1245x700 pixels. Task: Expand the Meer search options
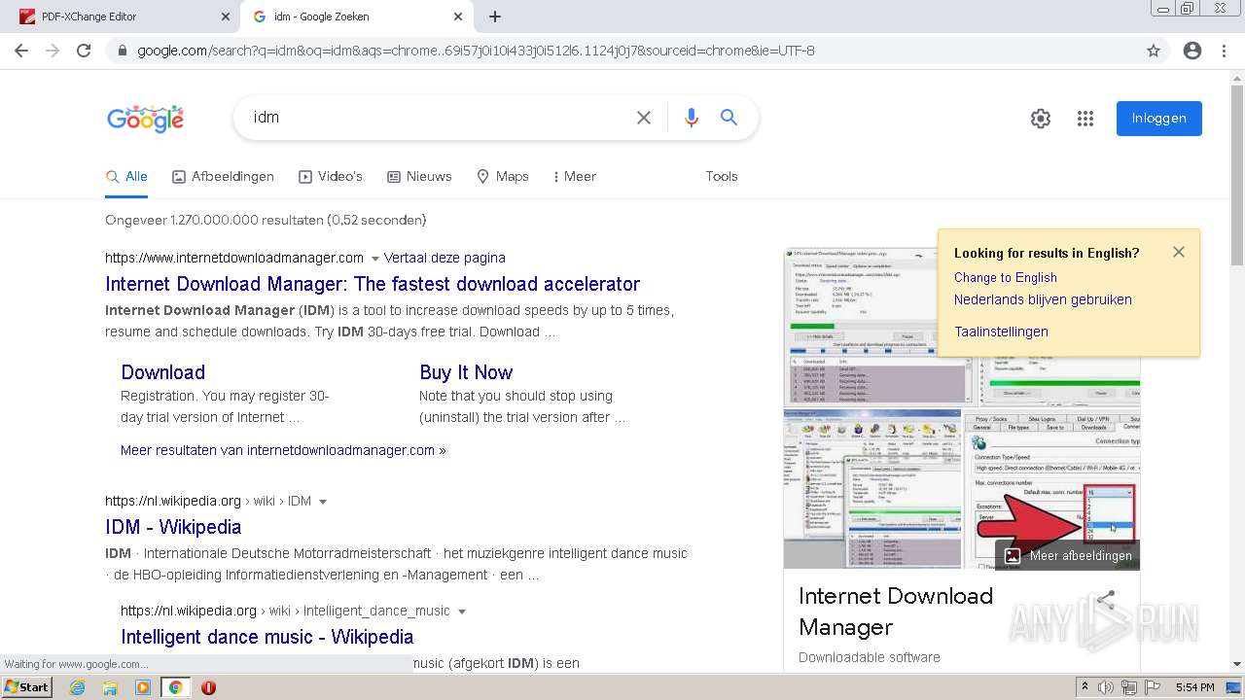coord(574,176)
